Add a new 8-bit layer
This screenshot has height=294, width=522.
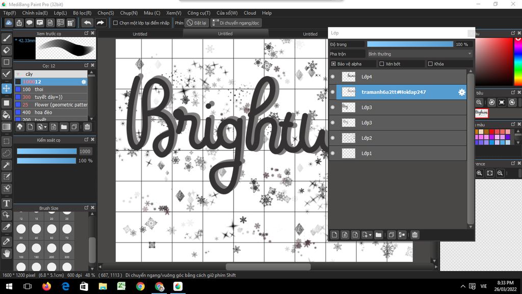[345, 235]
